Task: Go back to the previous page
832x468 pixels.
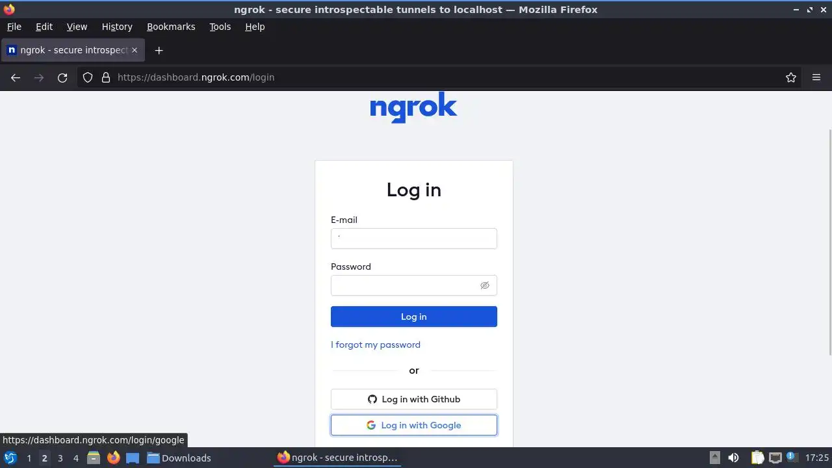Action: [x=16, y=77]
